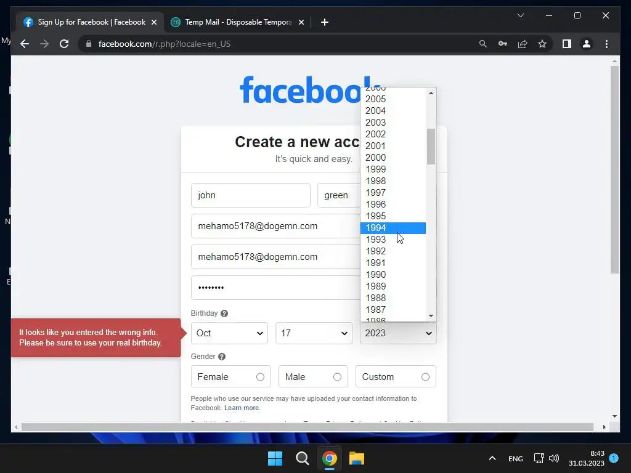
Task: Go back to the previous page
Action: [25, 44]
